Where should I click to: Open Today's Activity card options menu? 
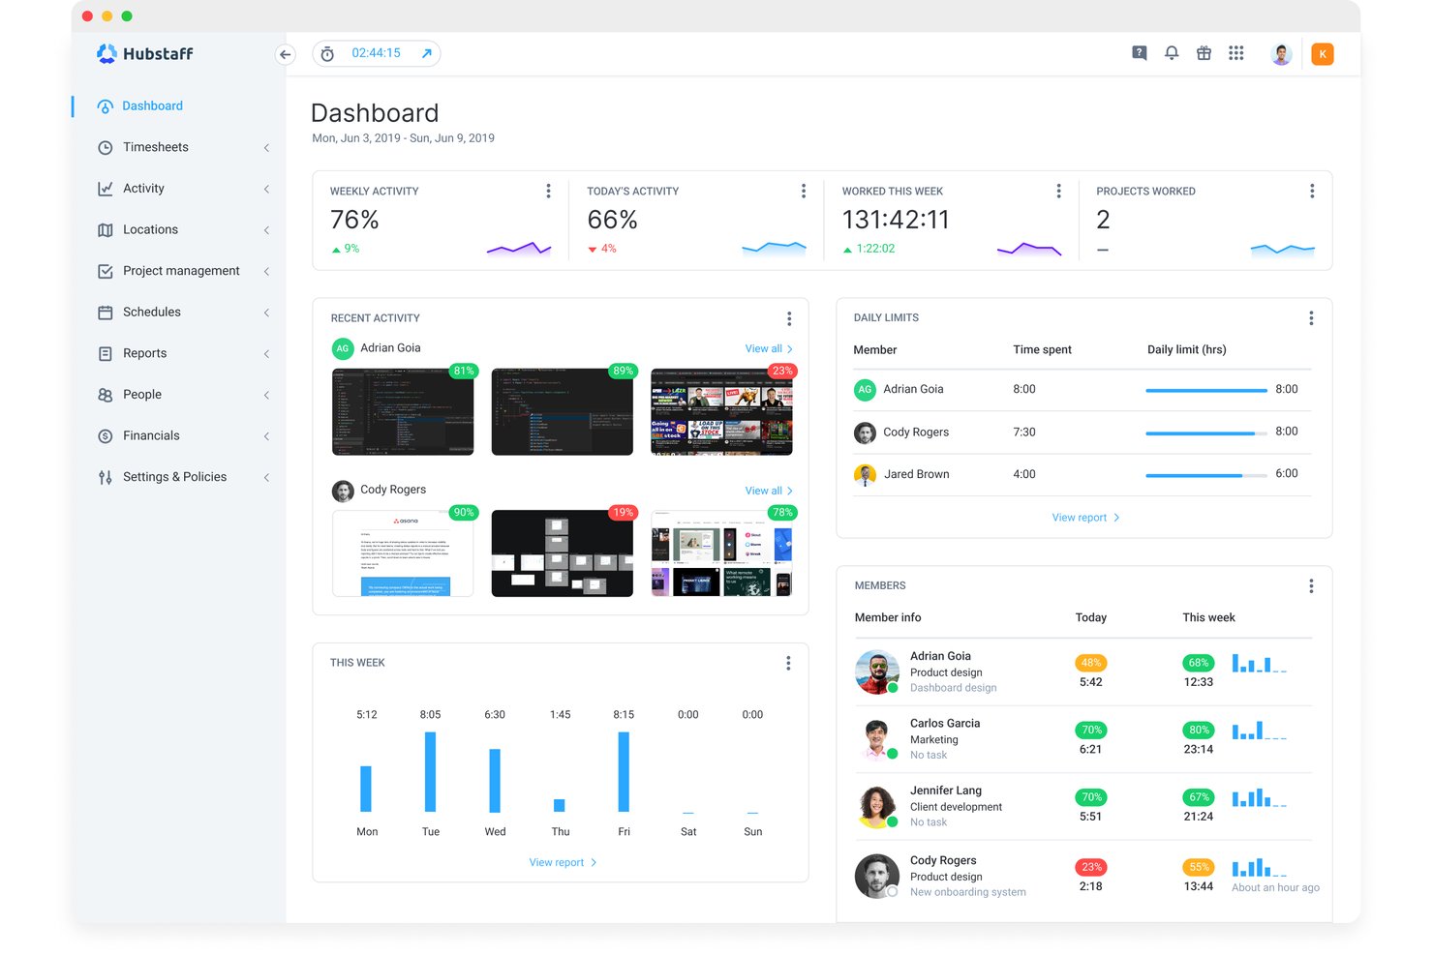point(804,192)
